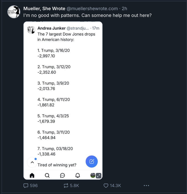
Task: Click the search magnifier icon
Action: 47,175
